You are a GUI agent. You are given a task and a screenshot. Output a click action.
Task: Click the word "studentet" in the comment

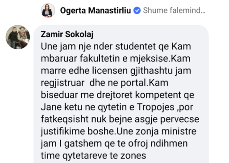click(x=136, y=47)
